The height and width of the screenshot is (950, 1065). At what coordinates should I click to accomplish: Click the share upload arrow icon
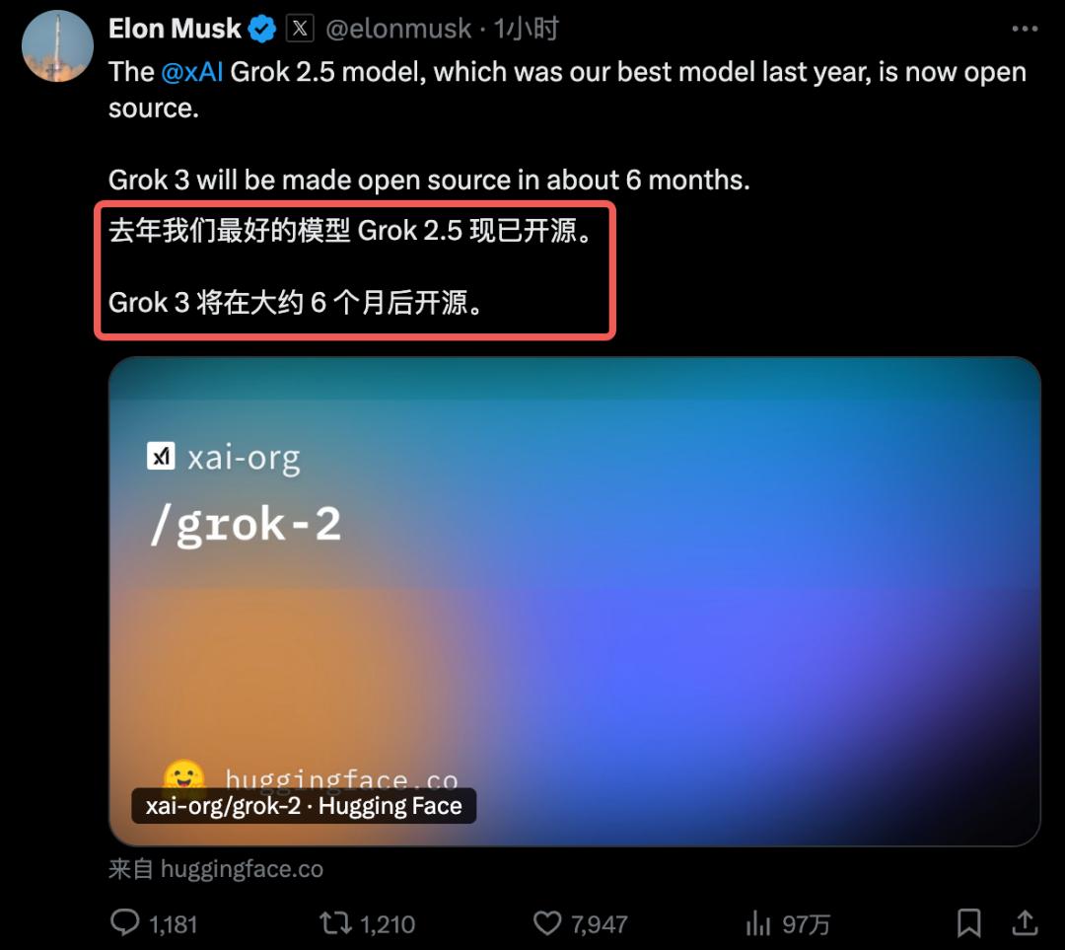1025,922
